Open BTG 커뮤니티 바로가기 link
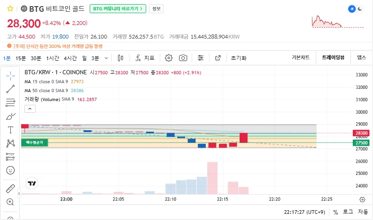 pyautogui.click(x=117, y=8)
